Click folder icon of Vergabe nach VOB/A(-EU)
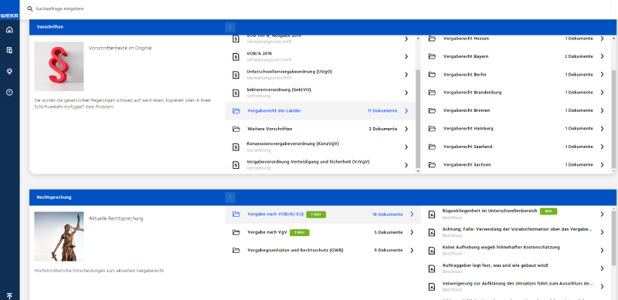The height and width of the screenshot is (300, 618). (236, 214)
